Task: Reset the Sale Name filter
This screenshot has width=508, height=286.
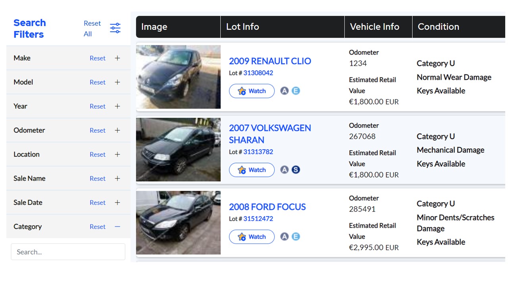Action: coord(98,178)
